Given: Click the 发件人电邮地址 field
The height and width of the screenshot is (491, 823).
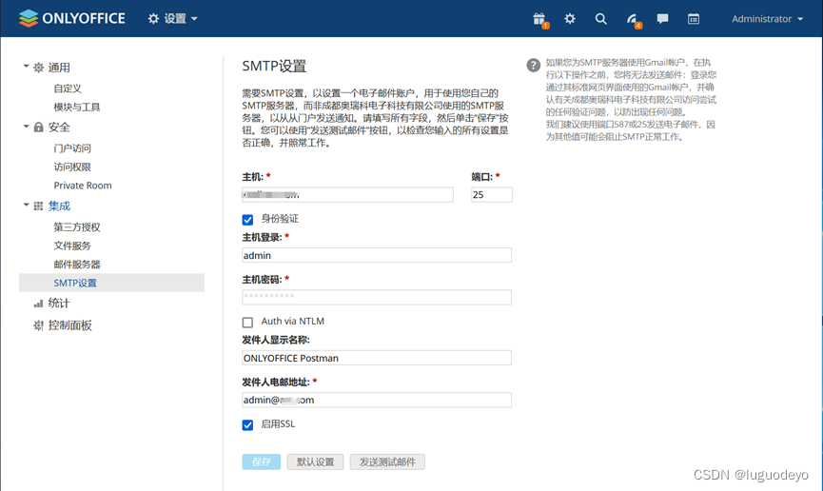Looking at the screenshot, I should [377, 401].
